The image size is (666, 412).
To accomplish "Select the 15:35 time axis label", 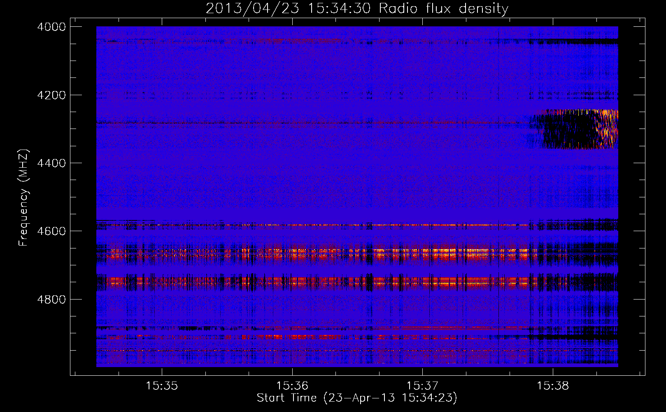I will (x=162, y=386).
